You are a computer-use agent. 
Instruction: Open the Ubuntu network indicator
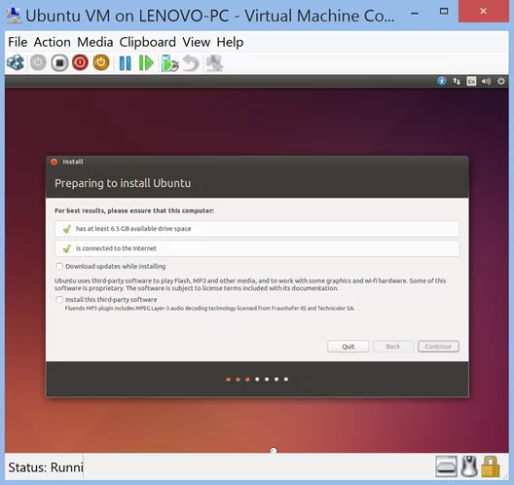pyautogui.click(x=457, y=81)
